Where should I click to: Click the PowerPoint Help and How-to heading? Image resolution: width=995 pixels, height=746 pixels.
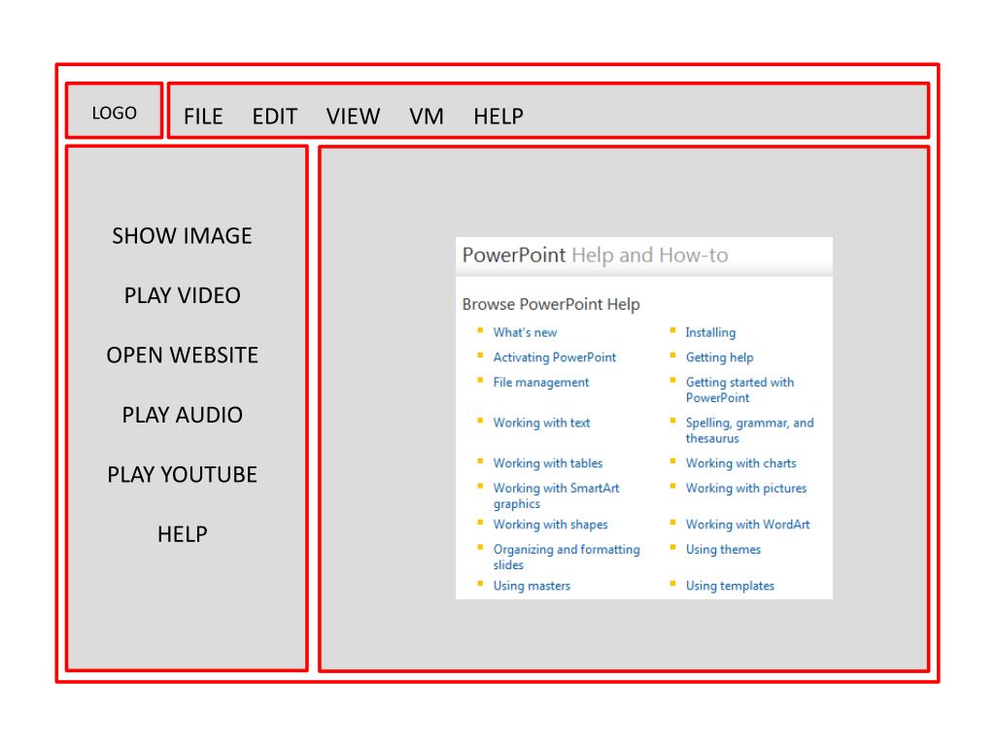coord(596,255)
